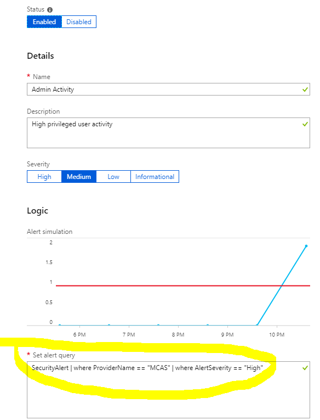320x420 pixels.
Task: Click the Logic section heading
Action: [x=37, y=211]
